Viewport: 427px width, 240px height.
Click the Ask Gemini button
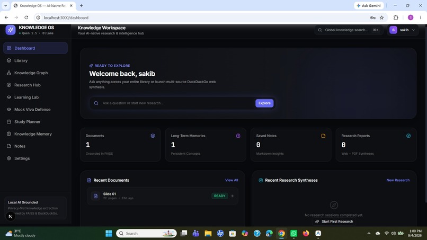(369, 5)
